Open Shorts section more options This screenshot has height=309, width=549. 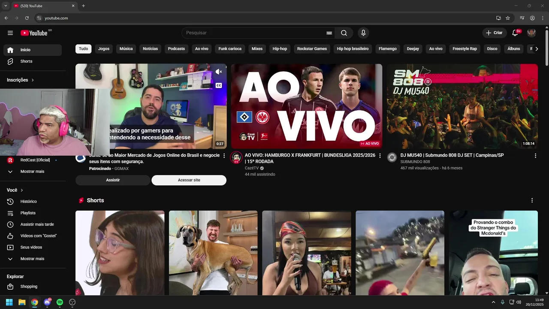coord(532,200)
